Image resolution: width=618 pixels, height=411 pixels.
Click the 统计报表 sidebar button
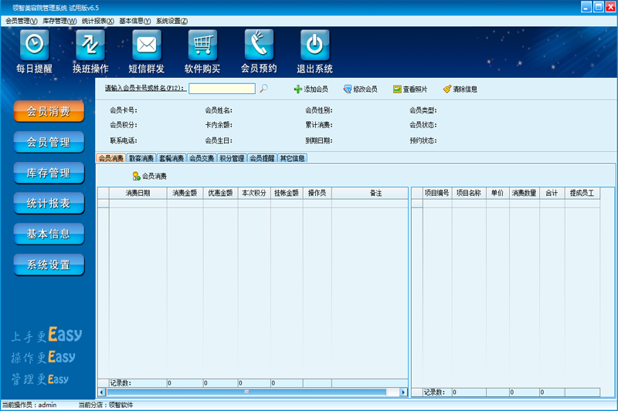(x=49, y=204)
